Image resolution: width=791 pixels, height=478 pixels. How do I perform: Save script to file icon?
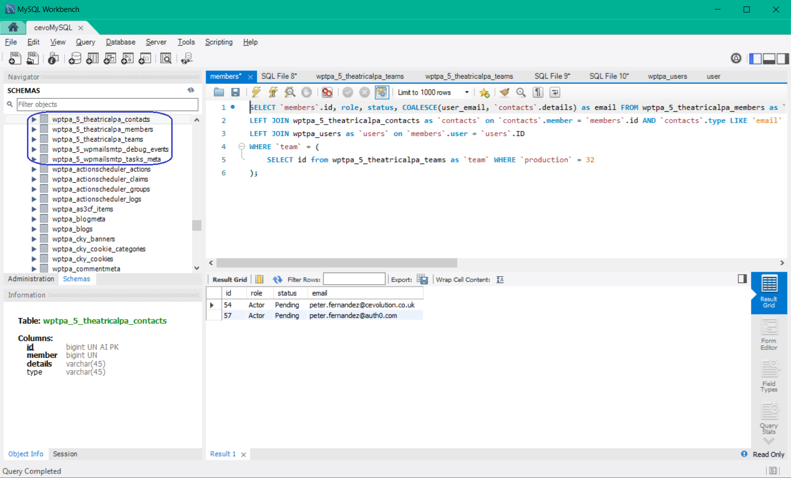236,92
